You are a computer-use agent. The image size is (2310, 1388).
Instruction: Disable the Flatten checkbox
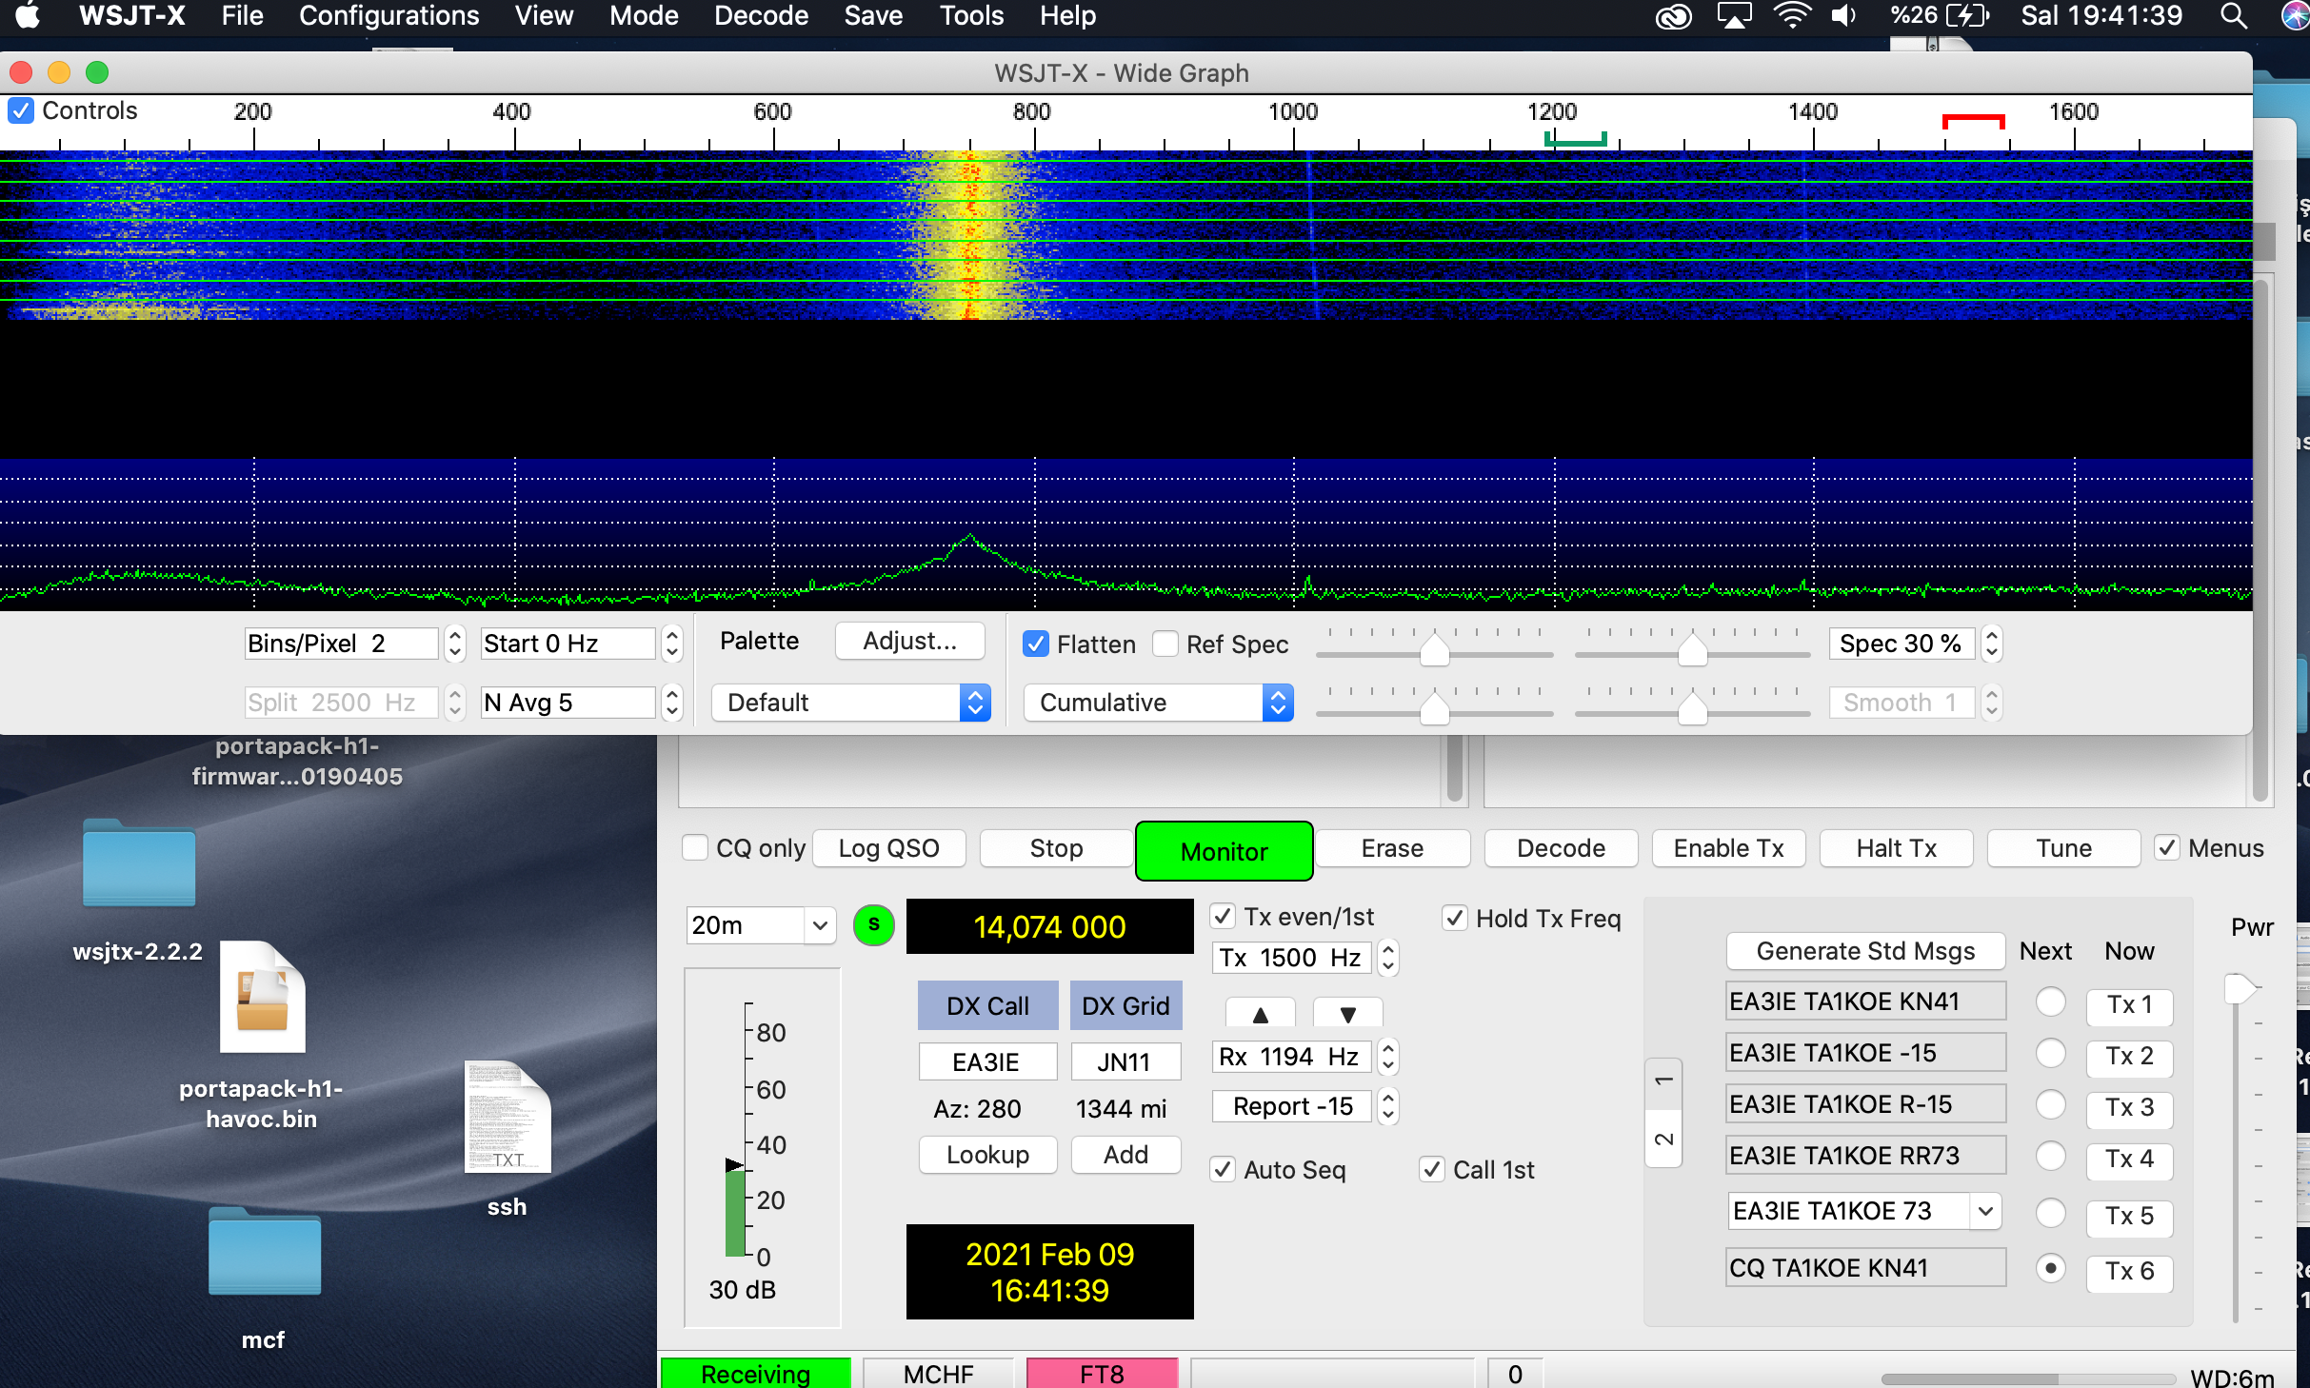click(x=1036, y=644)
